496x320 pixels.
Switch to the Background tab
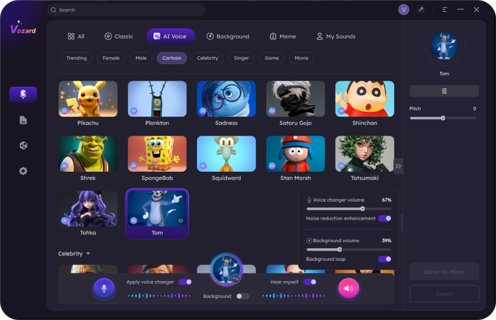[227, 36]
